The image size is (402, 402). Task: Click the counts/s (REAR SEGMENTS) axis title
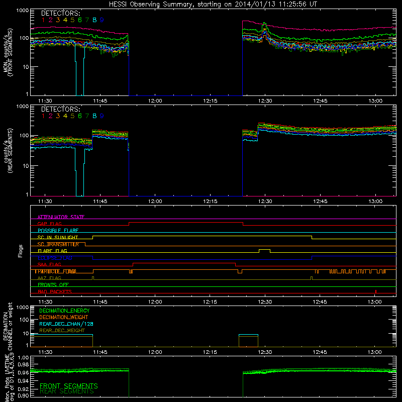click(8, 150)
